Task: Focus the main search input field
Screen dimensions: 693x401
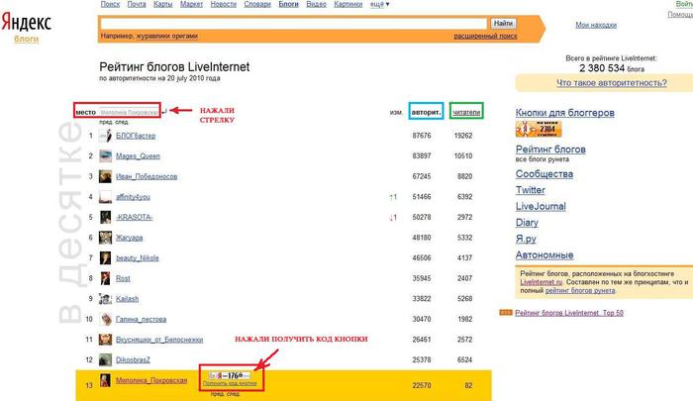Action: pyautogui.click(x=294, y=24)
